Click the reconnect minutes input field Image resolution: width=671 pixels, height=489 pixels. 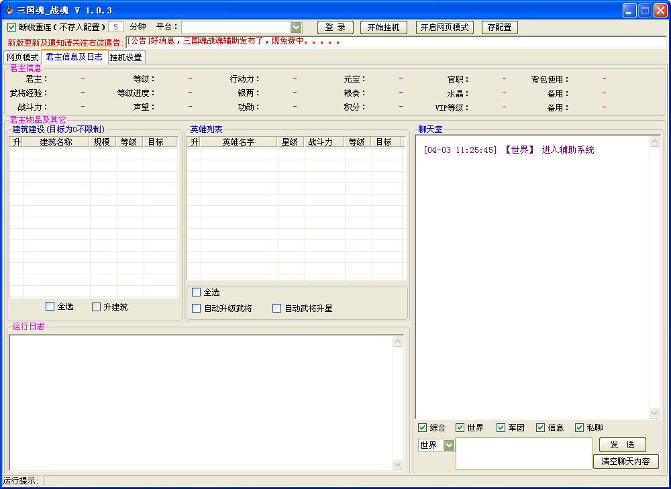pyautogui.click(x=115, y=28)
